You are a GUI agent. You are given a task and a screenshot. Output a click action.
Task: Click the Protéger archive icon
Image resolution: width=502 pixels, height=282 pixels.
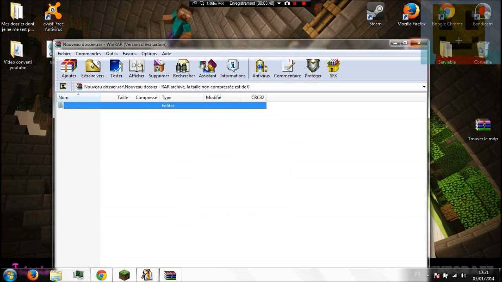pyautogui.click(x=313, y=69)
